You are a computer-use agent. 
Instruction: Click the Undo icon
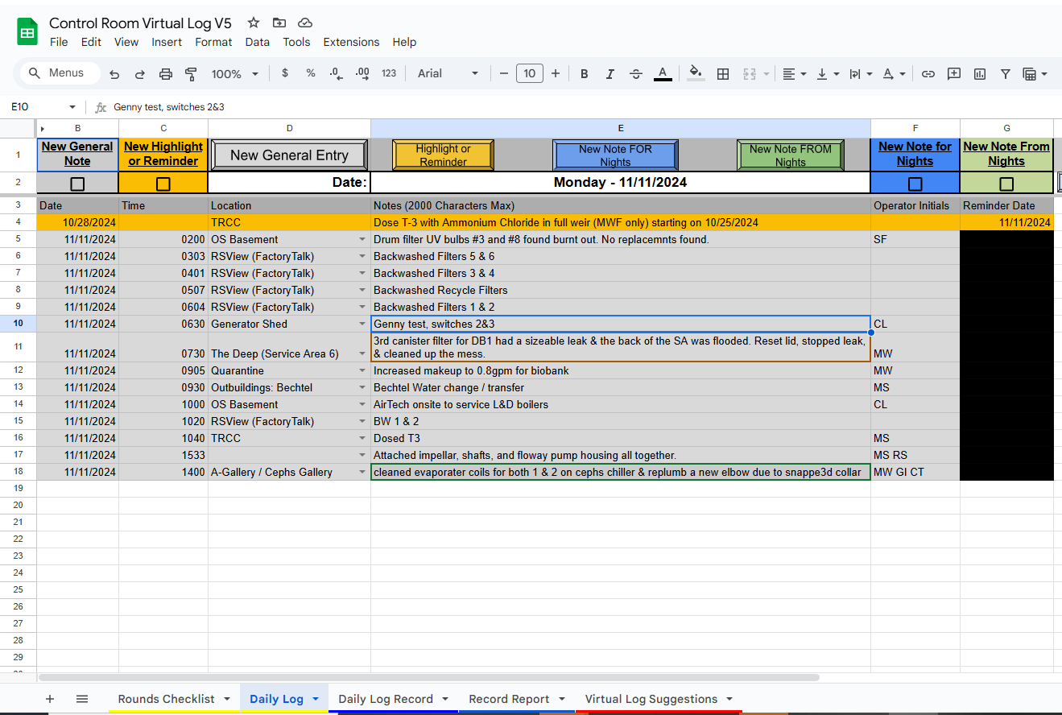click(x=114, y=74)
